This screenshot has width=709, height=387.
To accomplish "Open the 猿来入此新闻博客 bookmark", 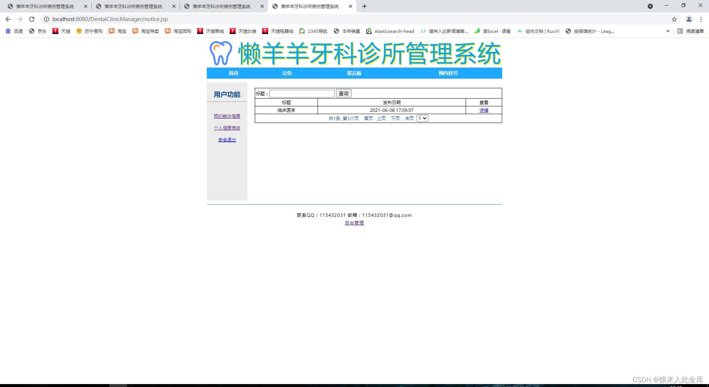I will (x=444, y=31).
